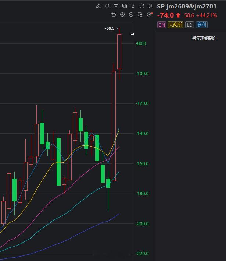Click the -100.0 axis label
This screenshot has width=226, height=261.
tap(142, 73)
